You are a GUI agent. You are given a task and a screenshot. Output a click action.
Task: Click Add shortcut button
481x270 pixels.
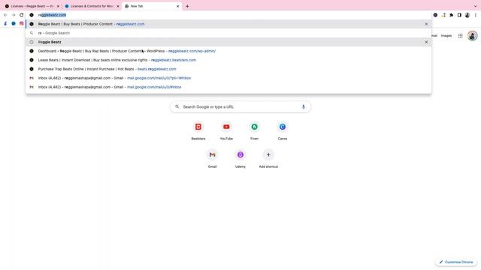tap(268, 159)
